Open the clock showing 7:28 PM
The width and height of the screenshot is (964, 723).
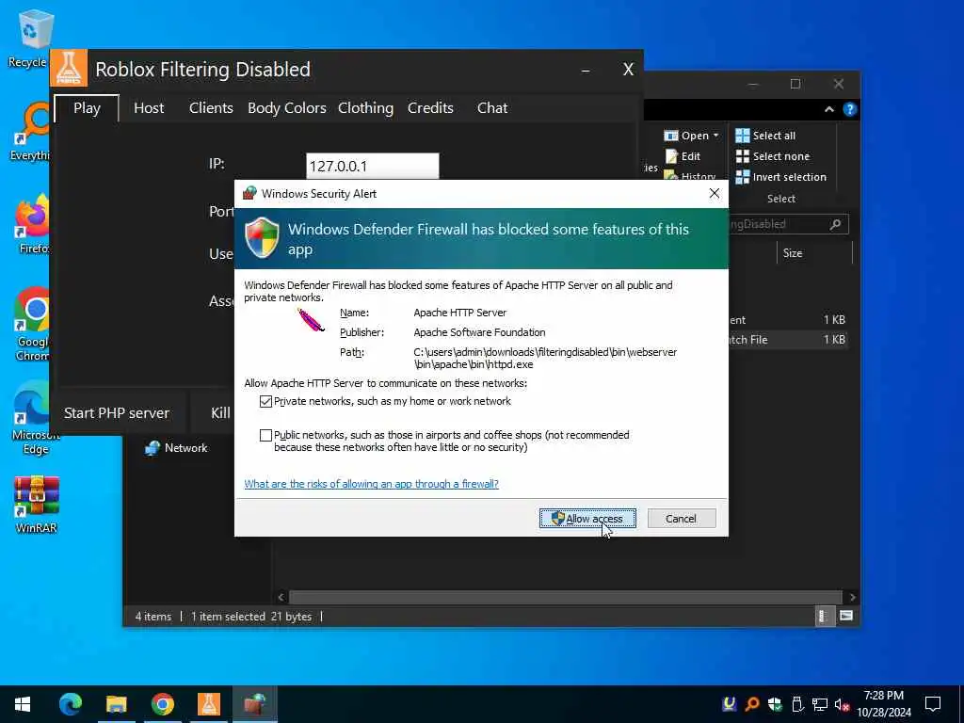pyautogui.click(x=883, y=704)
